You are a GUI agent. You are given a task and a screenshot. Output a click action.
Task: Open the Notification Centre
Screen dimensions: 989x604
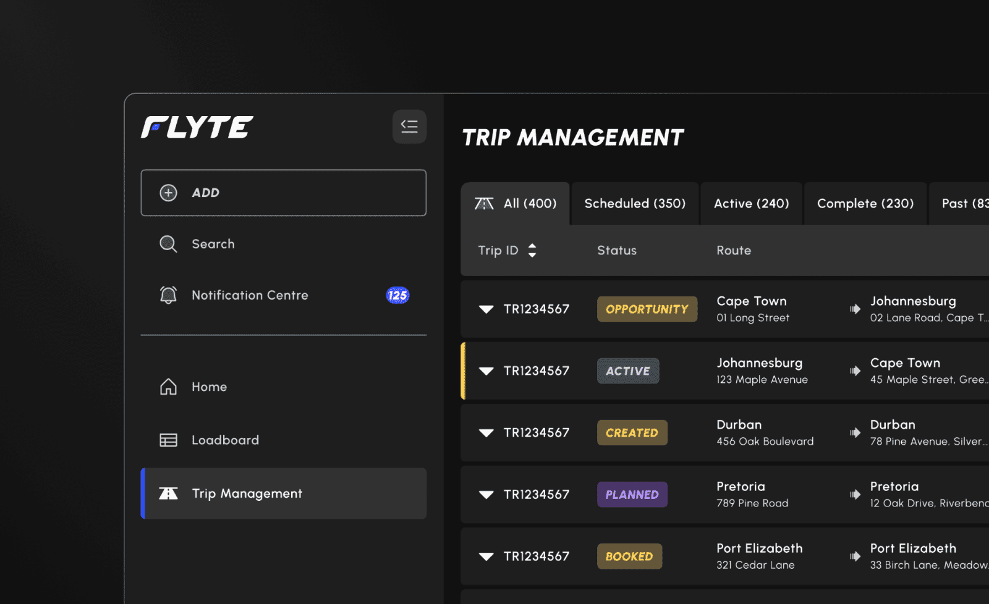(x=249, y=295)
